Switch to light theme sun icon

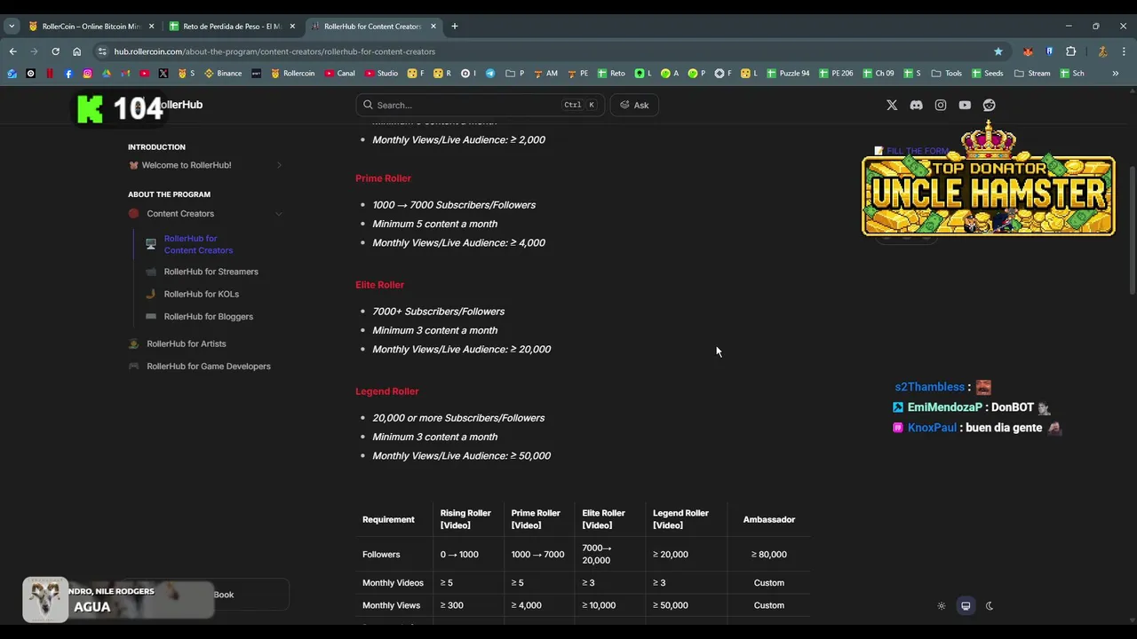pos(942,606)
